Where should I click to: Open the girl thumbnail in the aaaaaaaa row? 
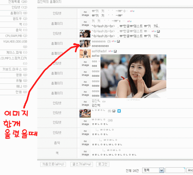tap(85, 44)
